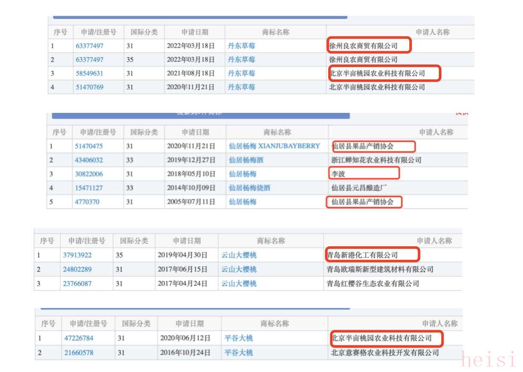Select the date 2017年04月24日
523x372 pixels.
click(183, 283)
